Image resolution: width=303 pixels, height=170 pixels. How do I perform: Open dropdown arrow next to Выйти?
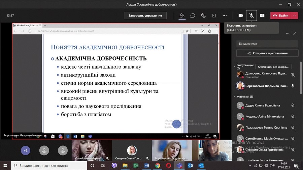295,15
